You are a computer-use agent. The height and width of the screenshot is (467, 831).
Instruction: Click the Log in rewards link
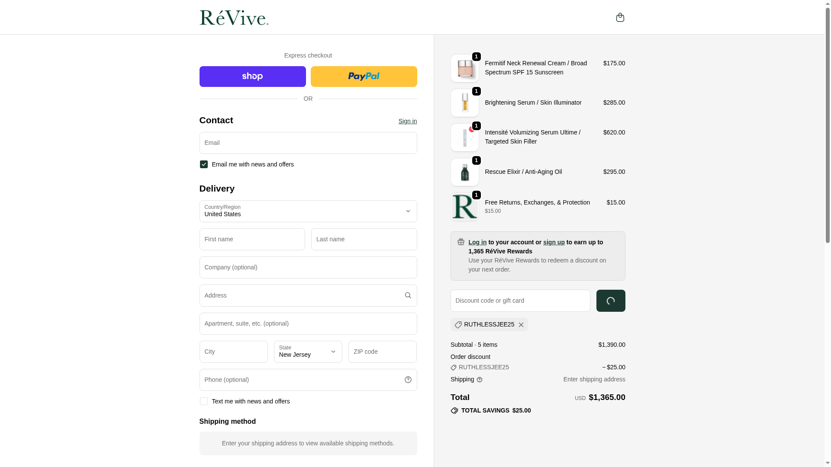tap(477, 242)
